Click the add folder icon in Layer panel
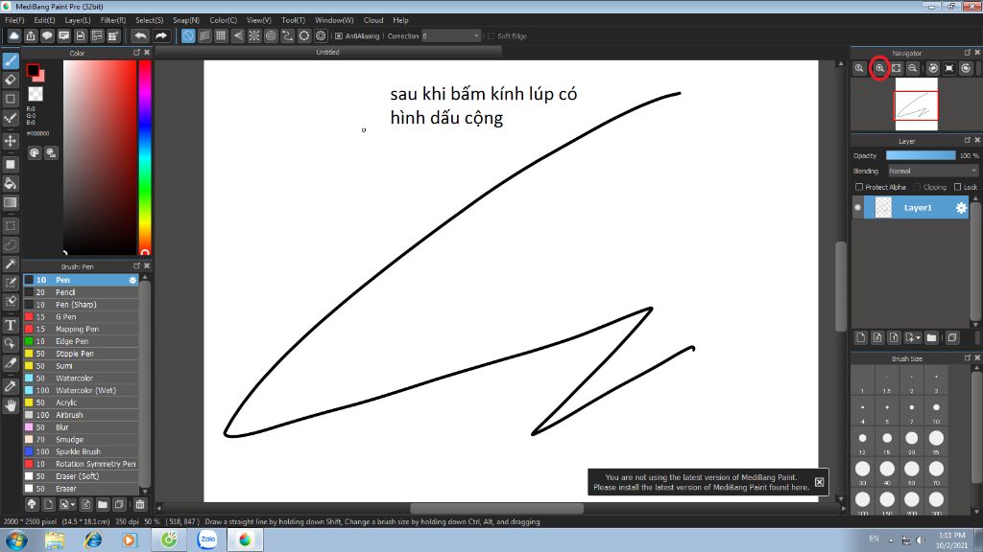The height and width of the screenshot is (552, 983). [931, 338]
